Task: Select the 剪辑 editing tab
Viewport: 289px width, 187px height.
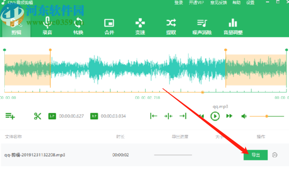Action: pos(16,26)
